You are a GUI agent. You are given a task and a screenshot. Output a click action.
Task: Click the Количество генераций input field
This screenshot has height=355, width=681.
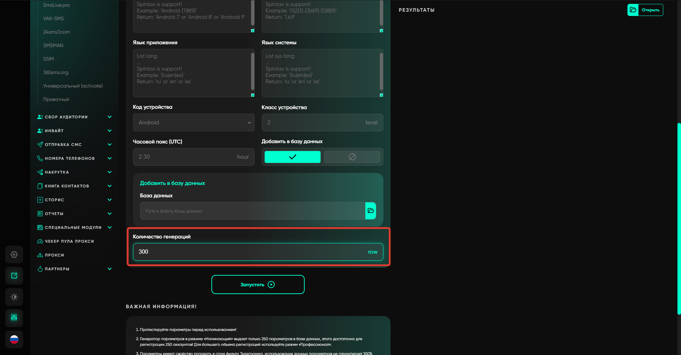click(x=252, y=252)
